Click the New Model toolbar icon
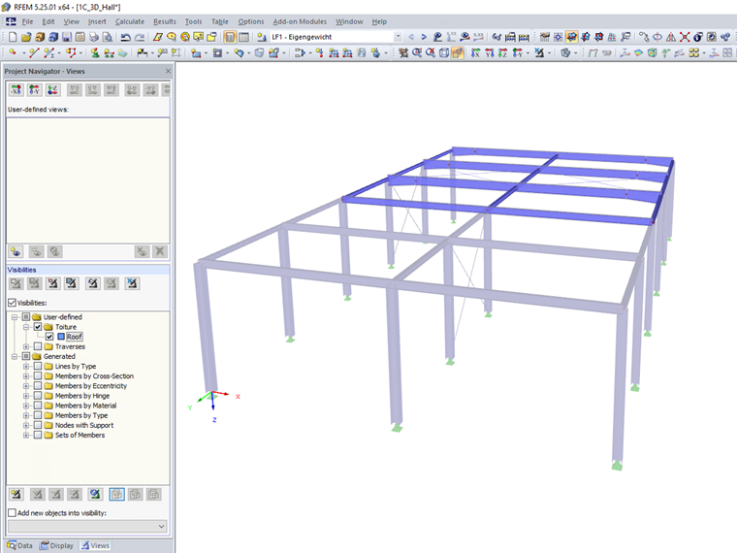The width and height of the screenshot is (737, 553). [13, 37]
